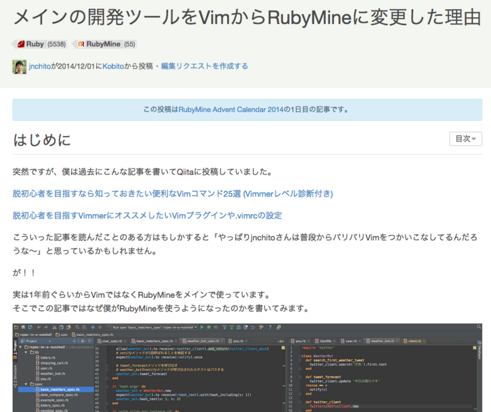Image resolution: width=491 pixels, height=412 pixels.
Task: Switch to the weather_bot_spec.rb tab
Action: pos(203,341)
